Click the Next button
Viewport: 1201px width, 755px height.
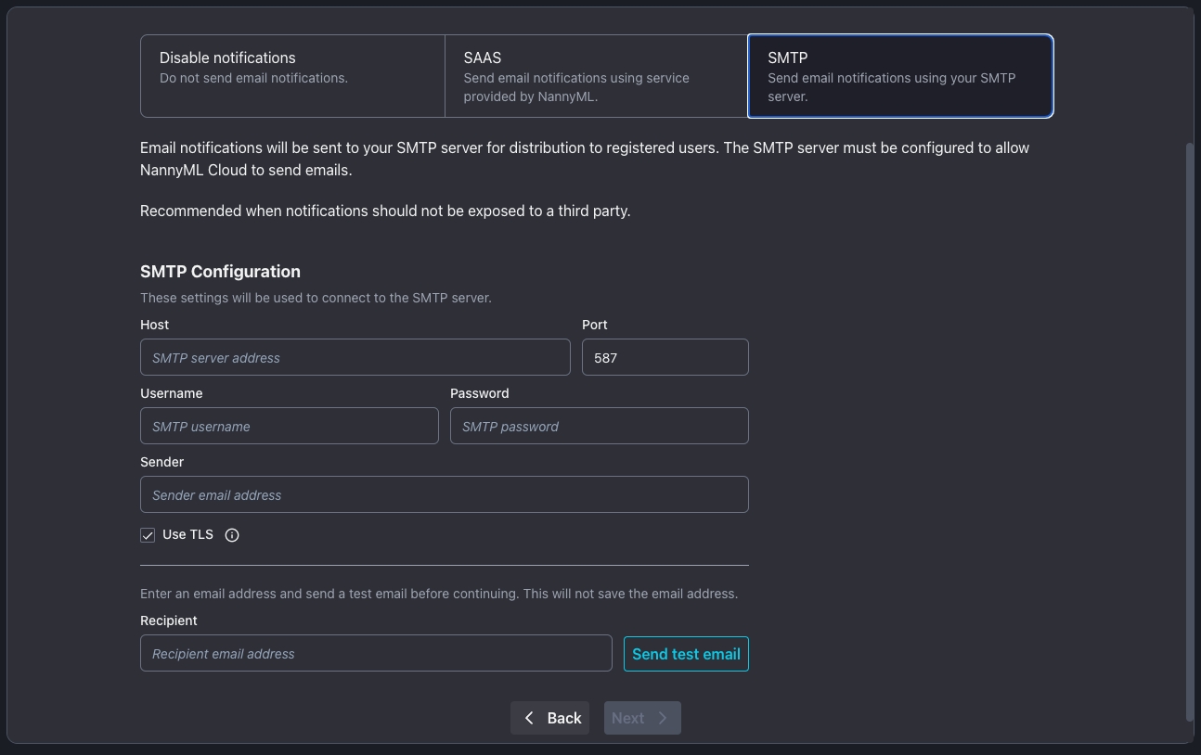coord(641,718)
